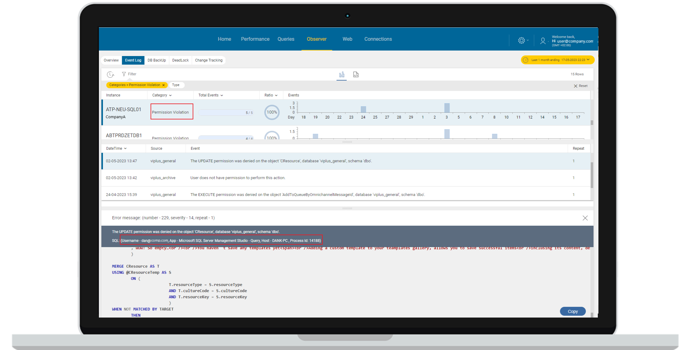Screen dimensions: 690x350
Task: Click the history clock refresh icon
Action: tap(110, 74)
